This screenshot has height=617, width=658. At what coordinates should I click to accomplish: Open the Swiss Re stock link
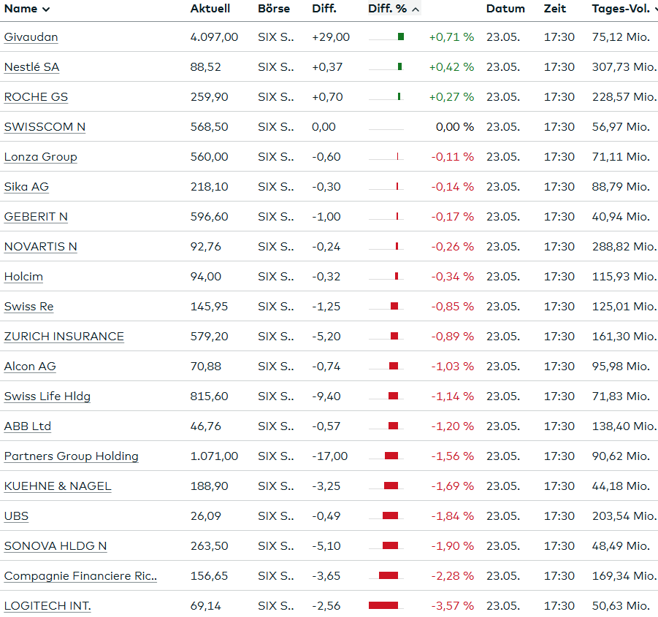click(x=29, y=307)
